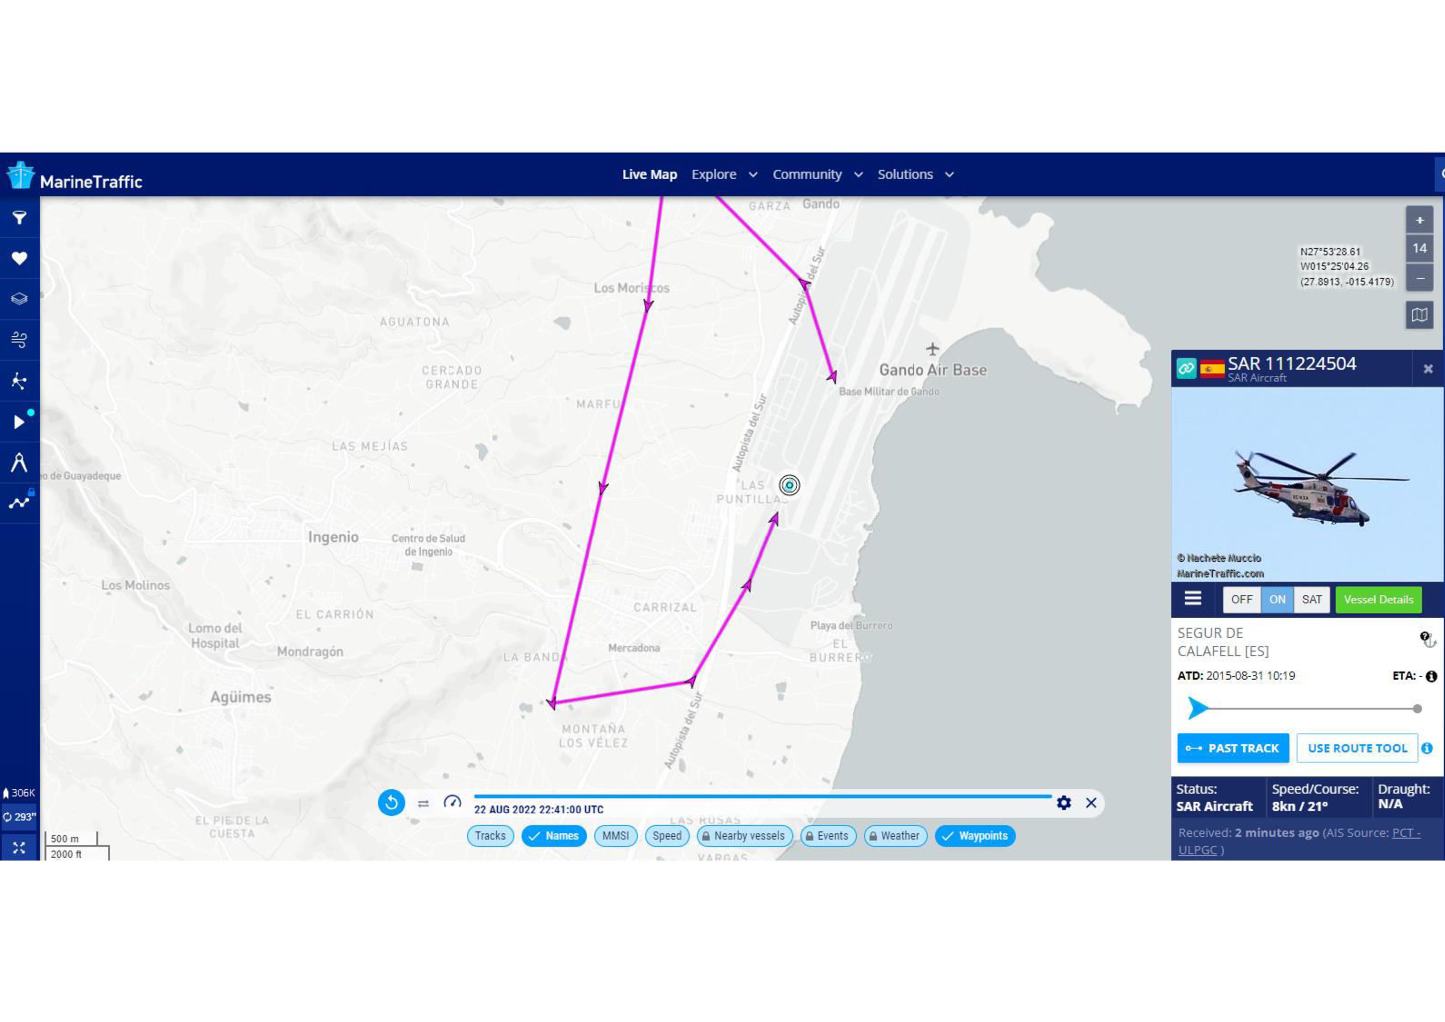Enable the Tracks playback option
The height and width of the screenshot is (1022, 1445).
[x=490, y=836]
